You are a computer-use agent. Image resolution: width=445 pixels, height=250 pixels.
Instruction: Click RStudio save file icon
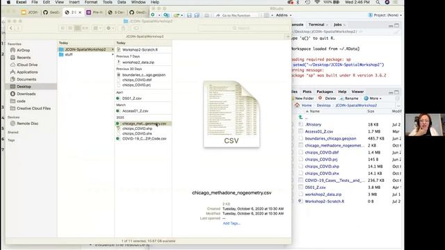[189, 15]
